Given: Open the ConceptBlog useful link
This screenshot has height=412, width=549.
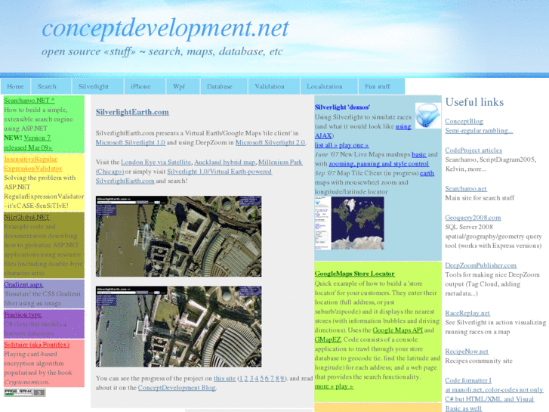Looking at the screenshot, I should [464, 121].
